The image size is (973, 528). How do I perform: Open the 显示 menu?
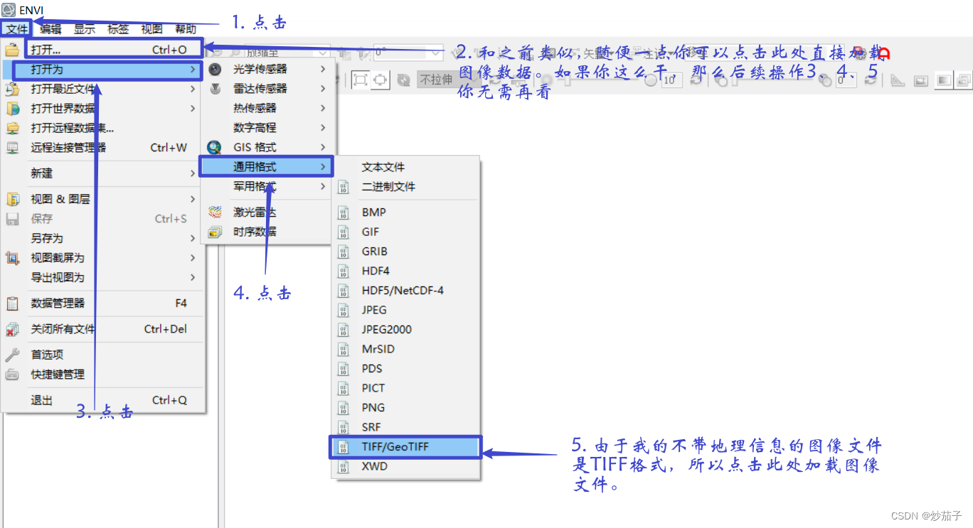85,29
